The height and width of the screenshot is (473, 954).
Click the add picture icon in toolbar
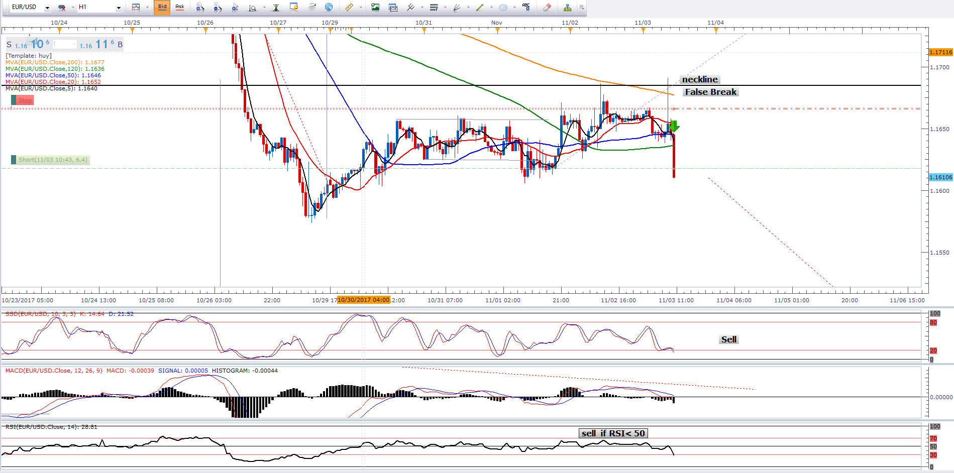tap(375, 8)
